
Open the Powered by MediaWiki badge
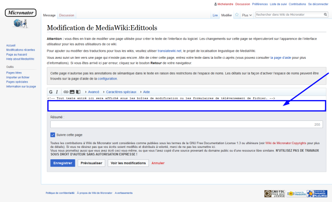point(296,193)
